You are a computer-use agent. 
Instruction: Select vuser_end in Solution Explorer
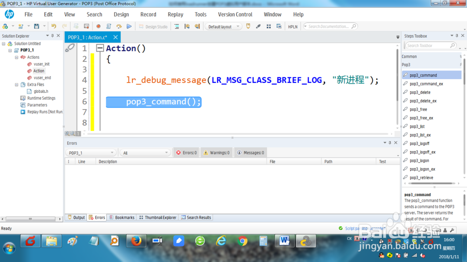tap(42, 78)
